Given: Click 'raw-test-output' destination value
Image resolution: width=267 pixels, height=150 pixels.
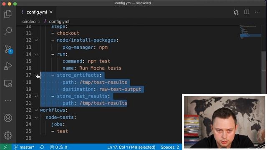Looking at the screenshot, I should click(120, 89).
